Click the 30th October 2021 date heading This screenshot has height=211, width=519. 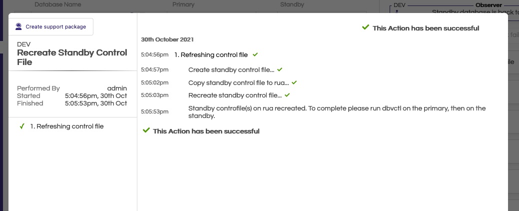pos(167,39)
